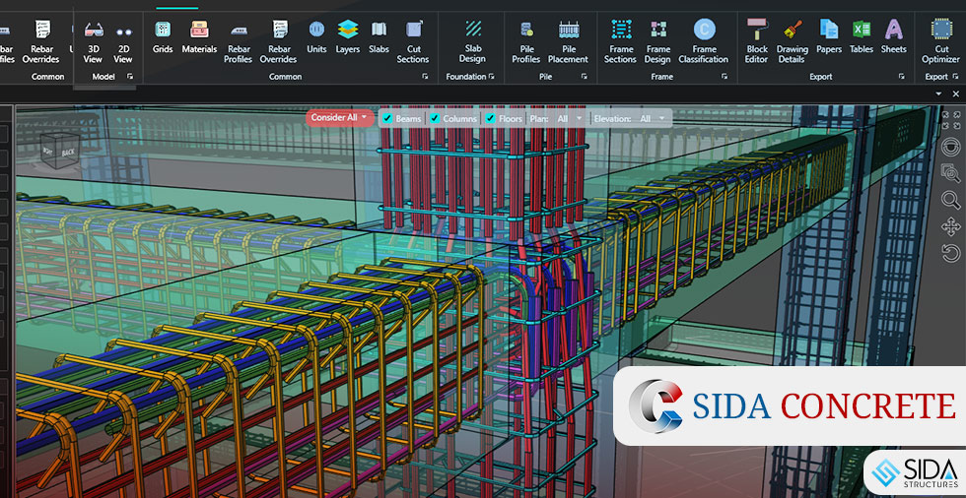Switch to the 2D View
The width and height of the screenshot is (966, 498).
[x=123, y=41]
